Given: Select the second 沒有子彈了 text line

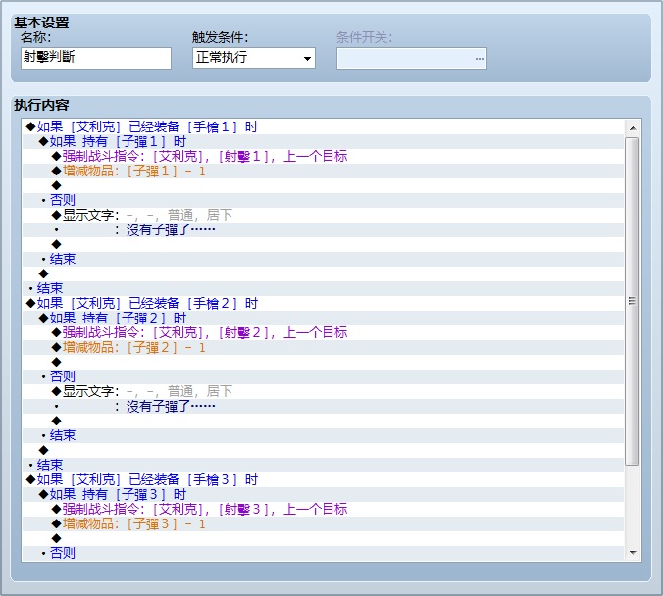Looking at the screenshot, I should [323, 406].
